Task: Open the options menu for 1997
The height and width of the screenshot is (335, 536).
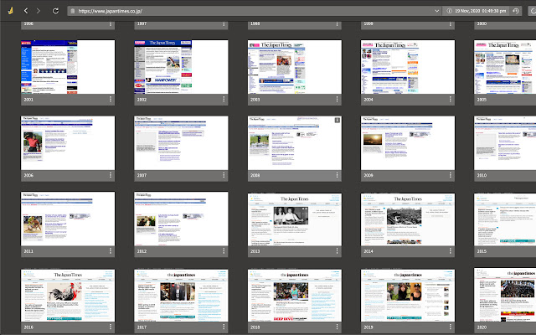Action: (x=224, y=24)
